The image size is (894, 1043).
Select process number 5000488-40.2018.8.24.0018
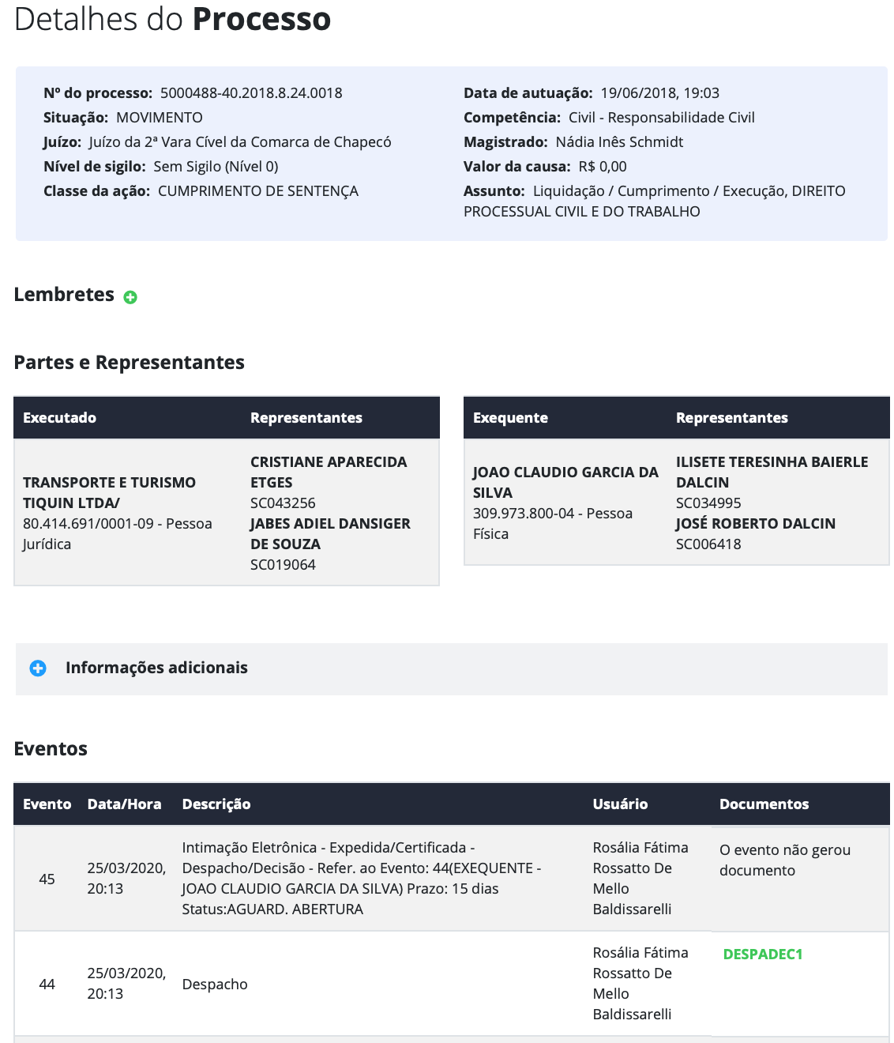[251, 92]
